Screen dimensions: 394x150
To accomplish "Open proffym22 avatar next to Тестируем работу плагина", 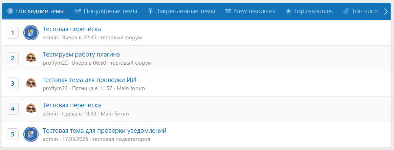I will 31,58.
